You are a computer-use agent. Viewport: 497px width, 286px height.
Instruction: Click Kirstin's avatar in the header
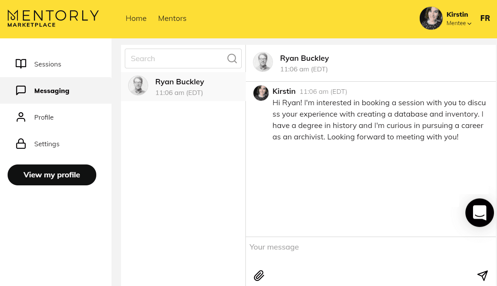point(431,18)
